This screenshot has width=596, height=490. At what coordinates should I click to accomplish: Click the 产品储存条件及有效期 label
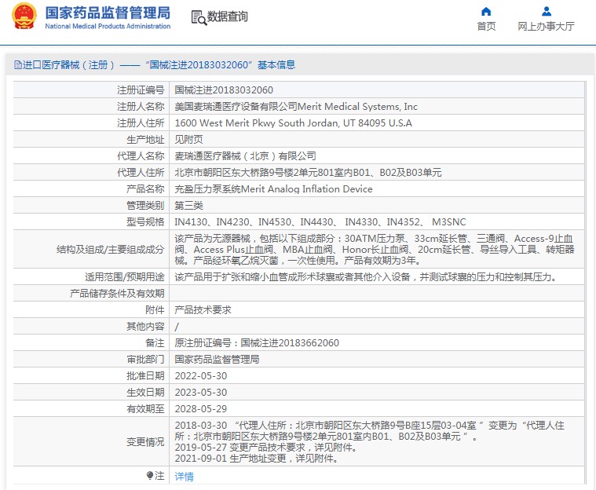(x=117, y=294)
